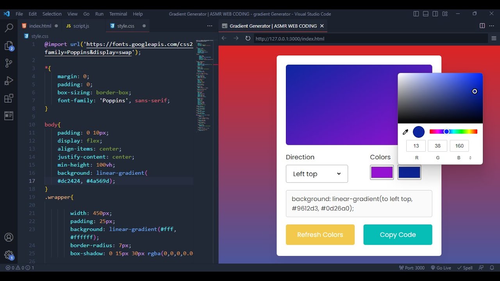
Task: Open the browser preview activity bar icon
Action: 9,116
